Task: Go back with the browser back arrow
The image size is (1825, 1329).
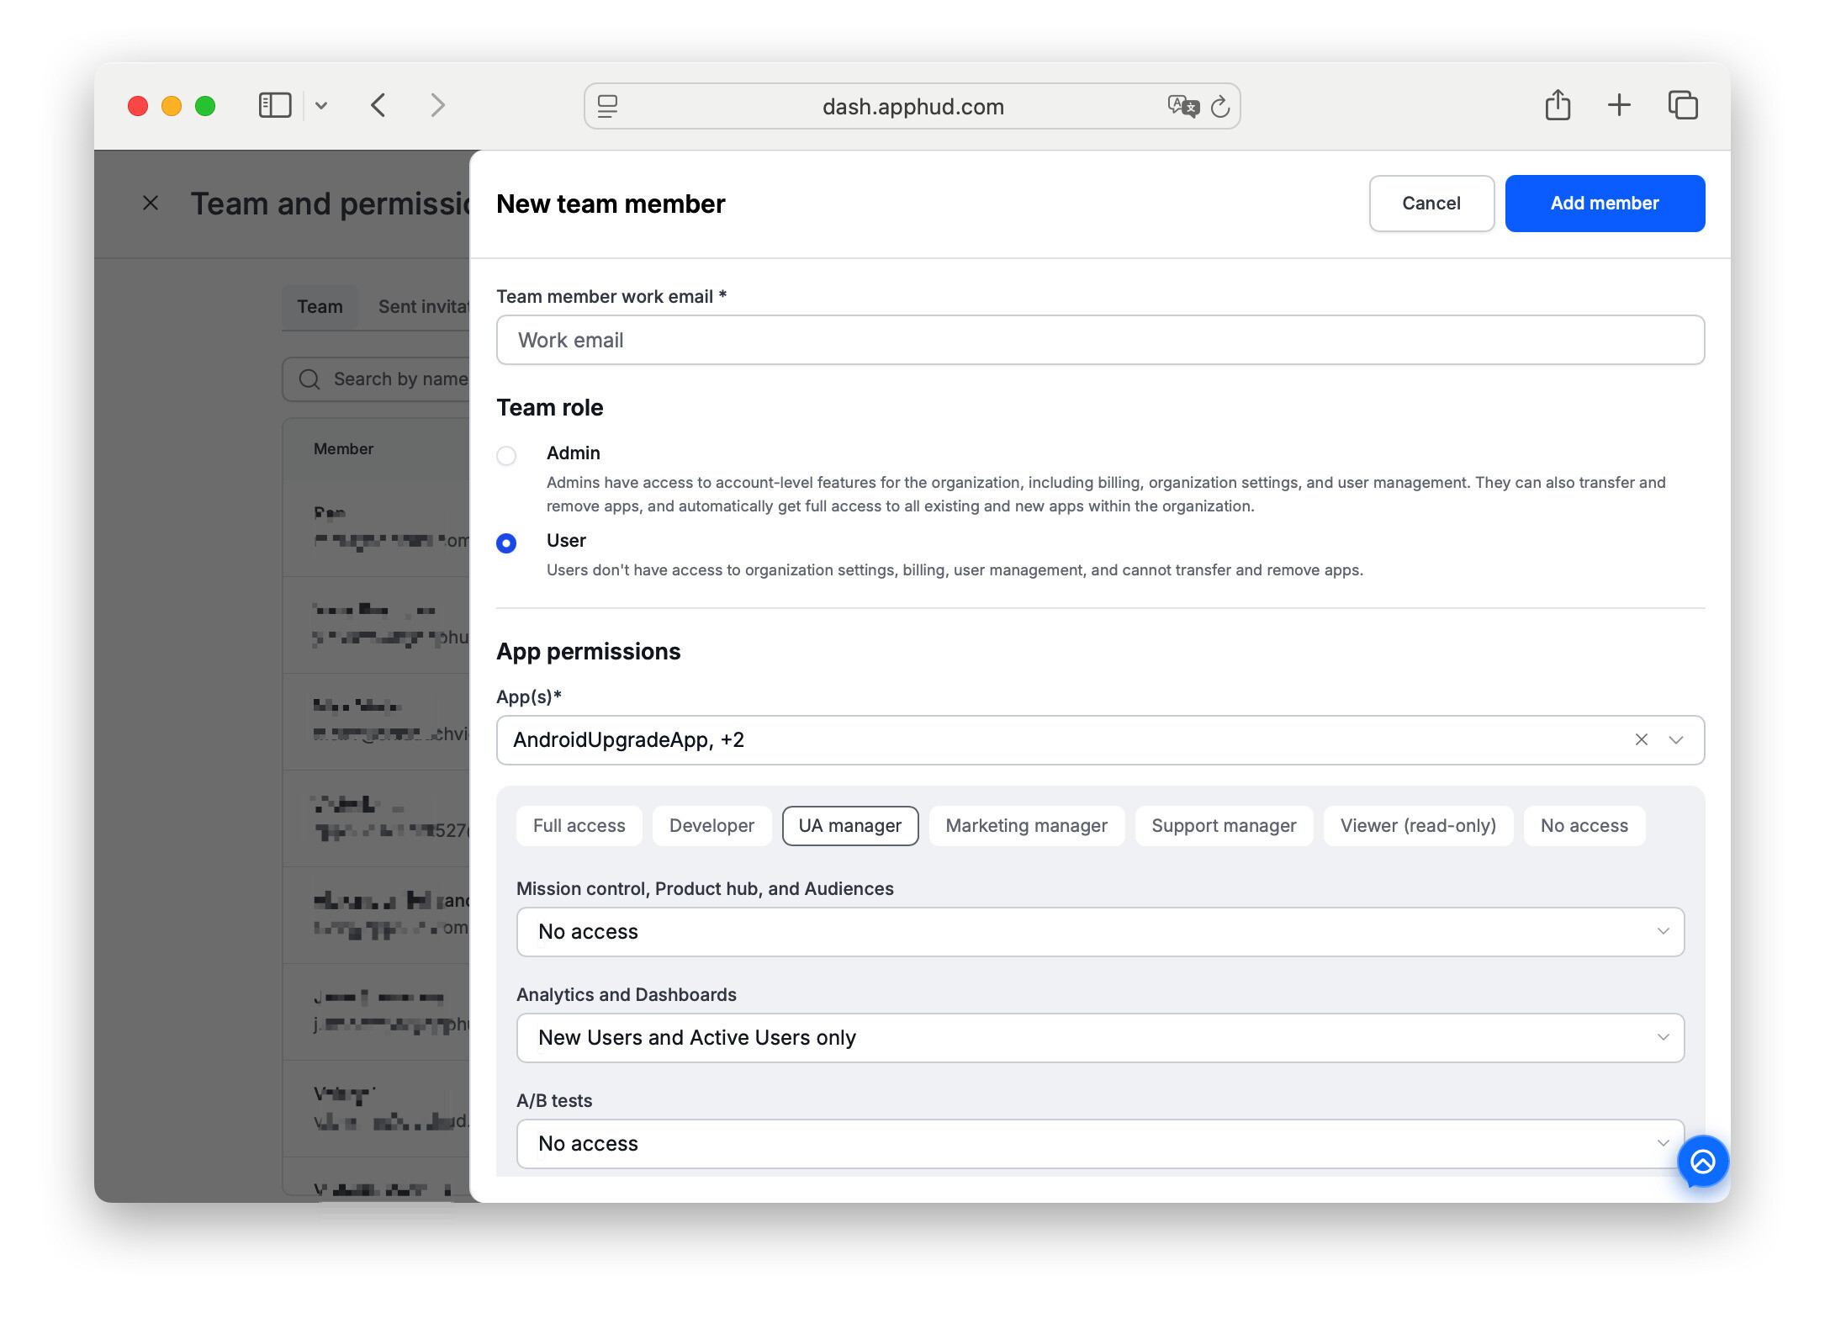Action: click(x=378, y=106)
